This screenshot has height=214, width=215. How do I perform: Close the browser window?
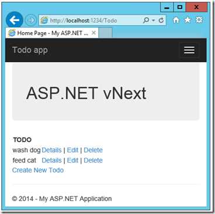tap(196, 8)
